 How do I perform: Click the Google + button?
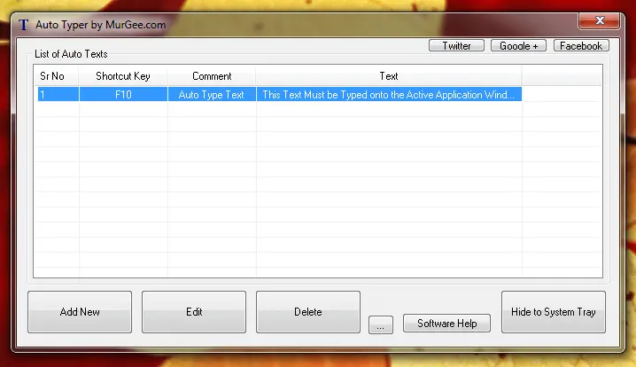tap(518, 46)
